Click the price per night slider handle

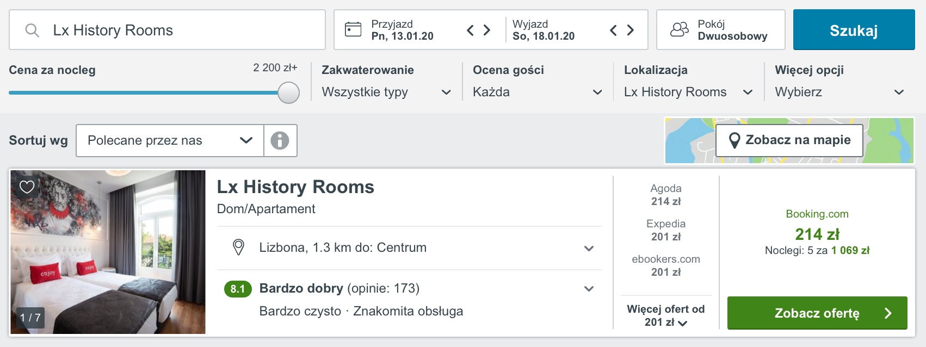coord(289,92)
